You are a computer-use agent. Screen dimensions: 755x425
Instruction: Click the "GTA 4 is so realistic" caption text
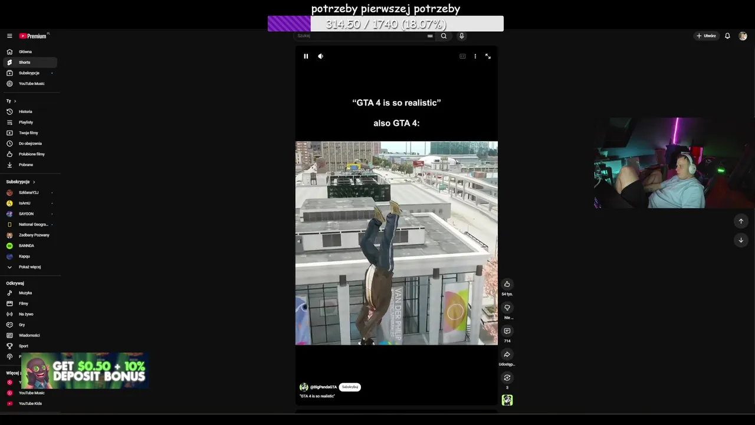(x=317, y=396)
